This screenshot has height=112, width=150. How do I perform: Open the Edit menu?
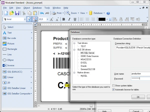click(11, 8)
